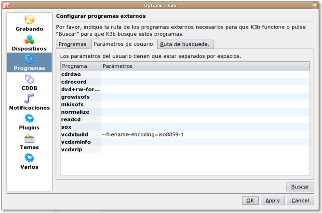322x213 pixels.
Task: Select the readcd row
Action: point(185,120)
